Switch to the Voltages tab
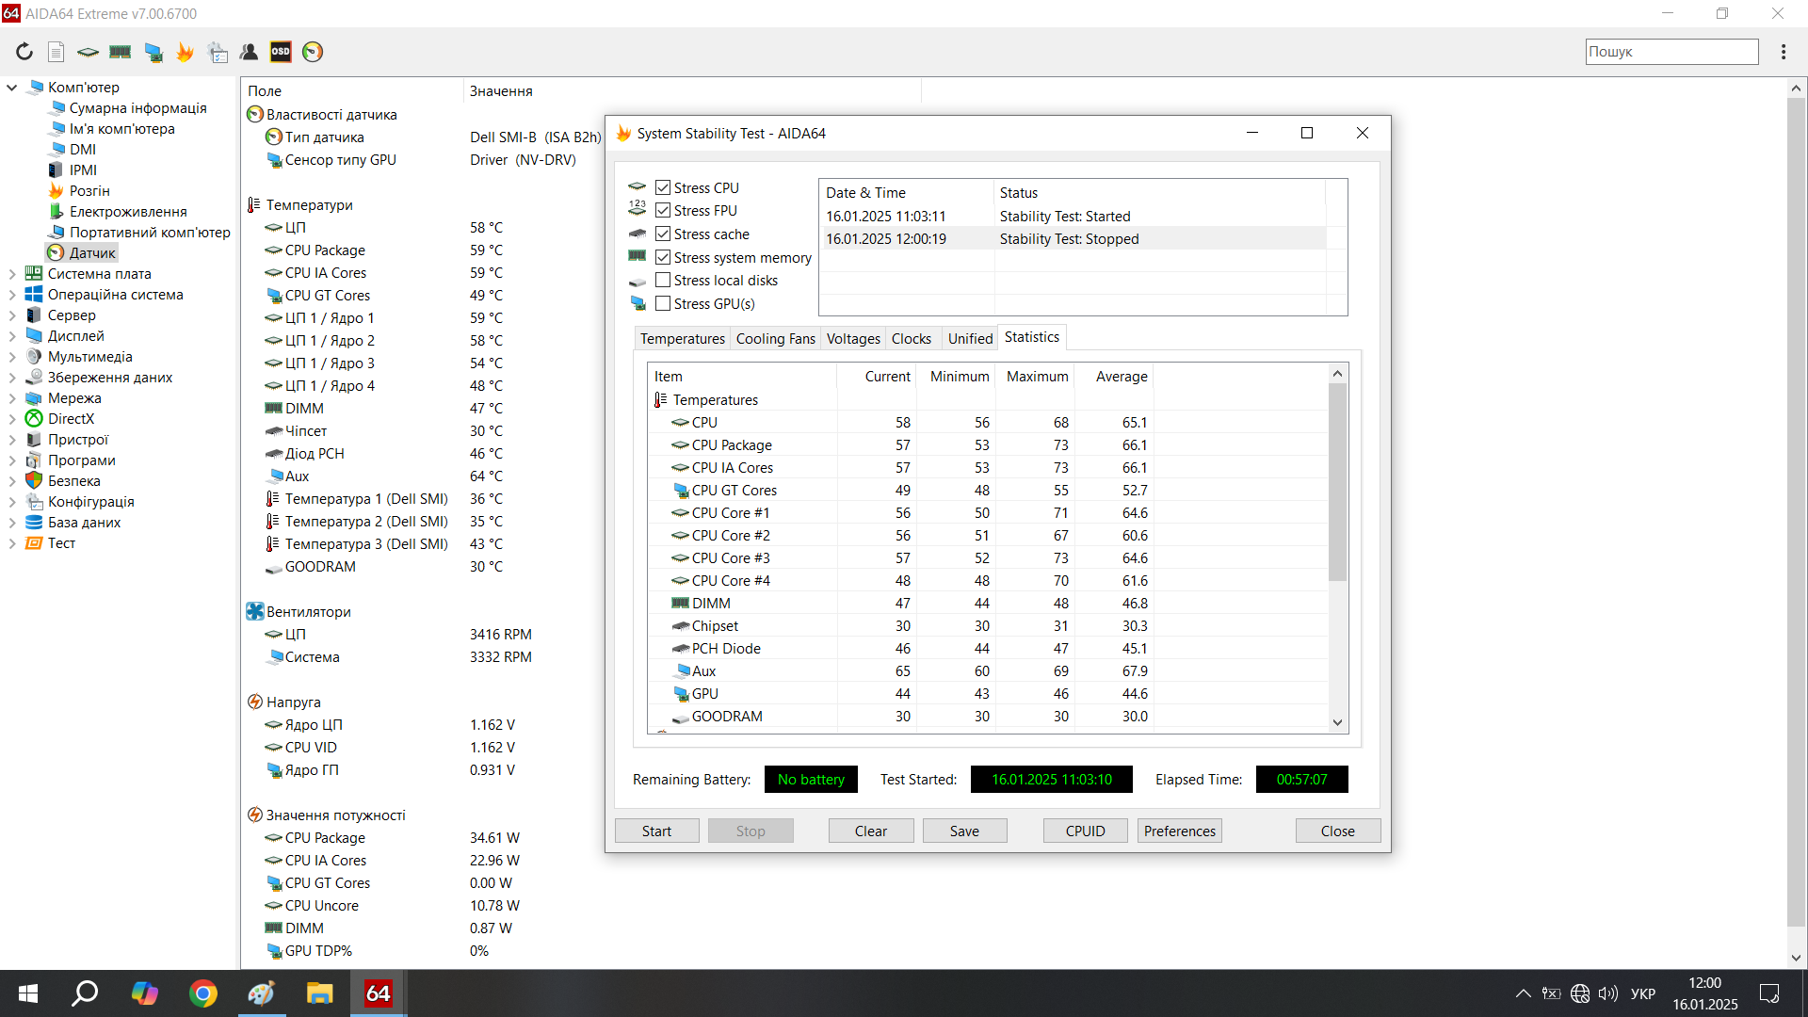This screenshot has width=1808, height=1017. coord(853,339)
